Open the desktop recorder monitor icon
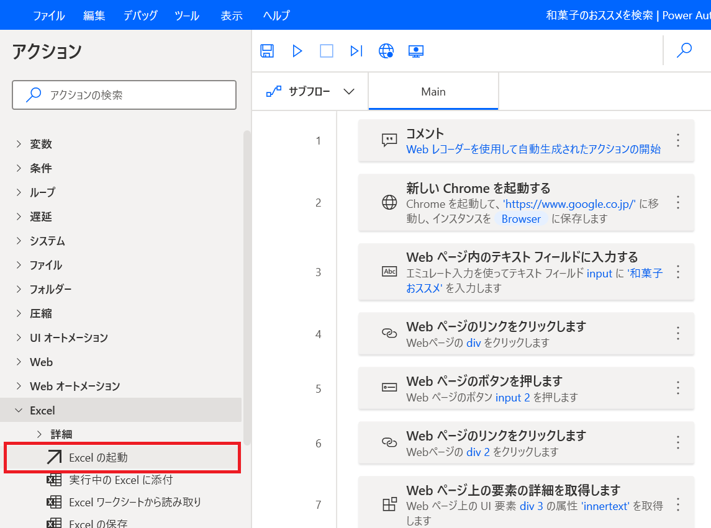 click(416, 51)
